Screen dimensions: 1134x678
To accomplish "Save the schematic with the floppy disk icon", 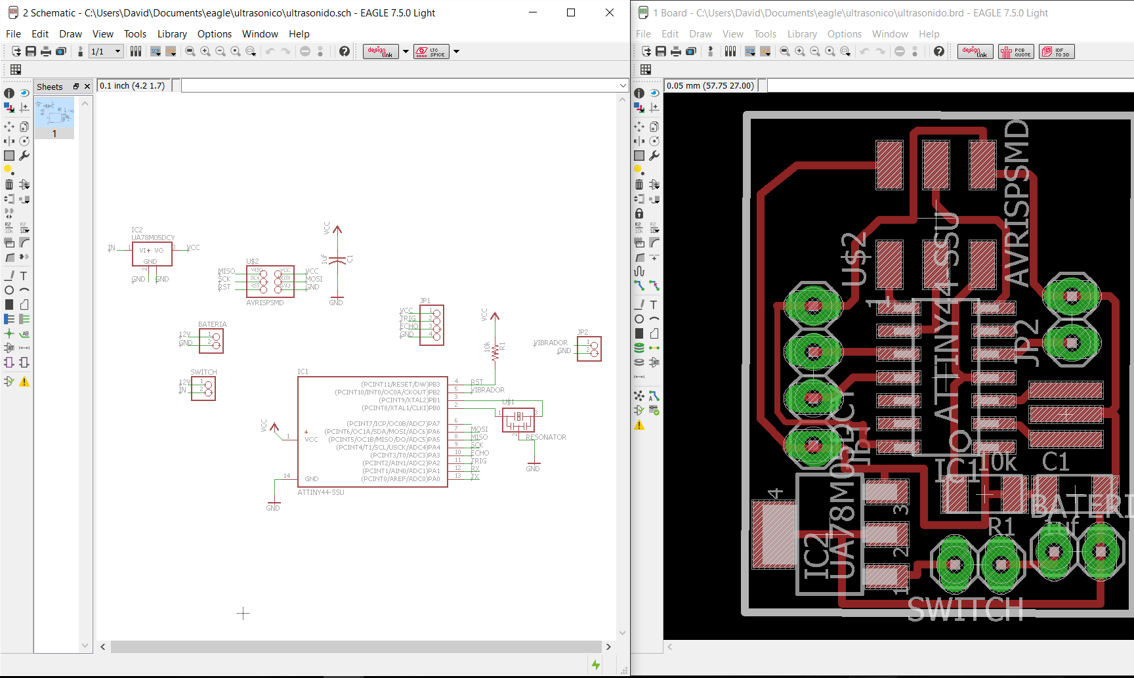I will tap(31, 51).
